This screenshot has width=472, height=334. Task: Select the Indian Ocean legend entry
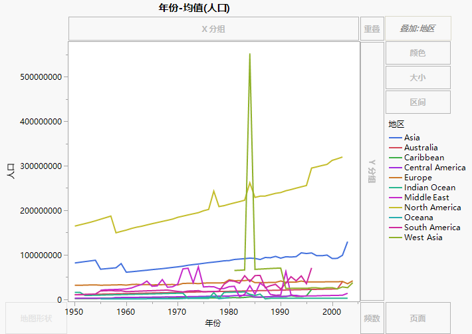click(422, 188)
